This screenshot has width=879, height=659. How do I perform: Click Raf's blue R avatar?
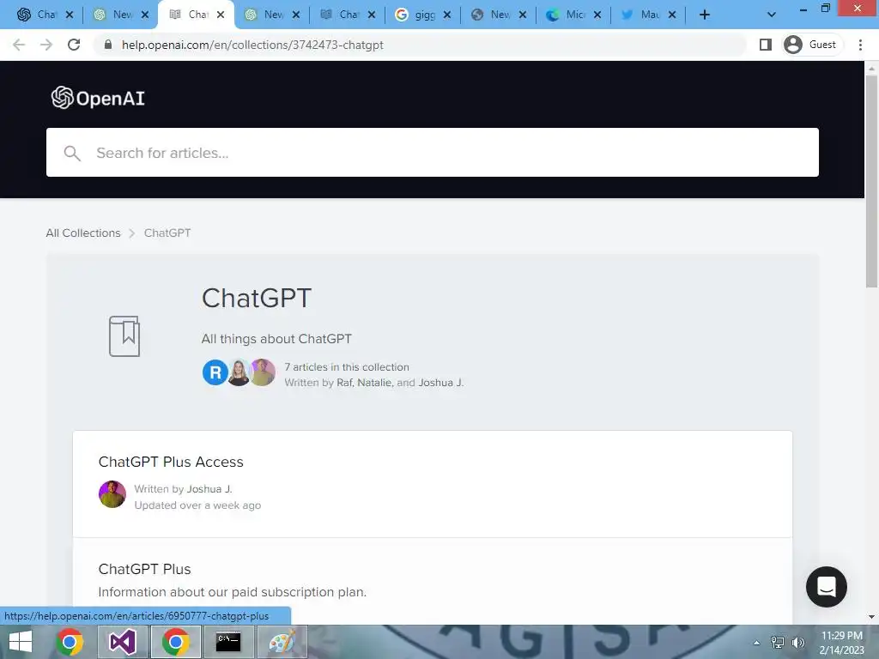pyautogui.click(x=215, y=372)
